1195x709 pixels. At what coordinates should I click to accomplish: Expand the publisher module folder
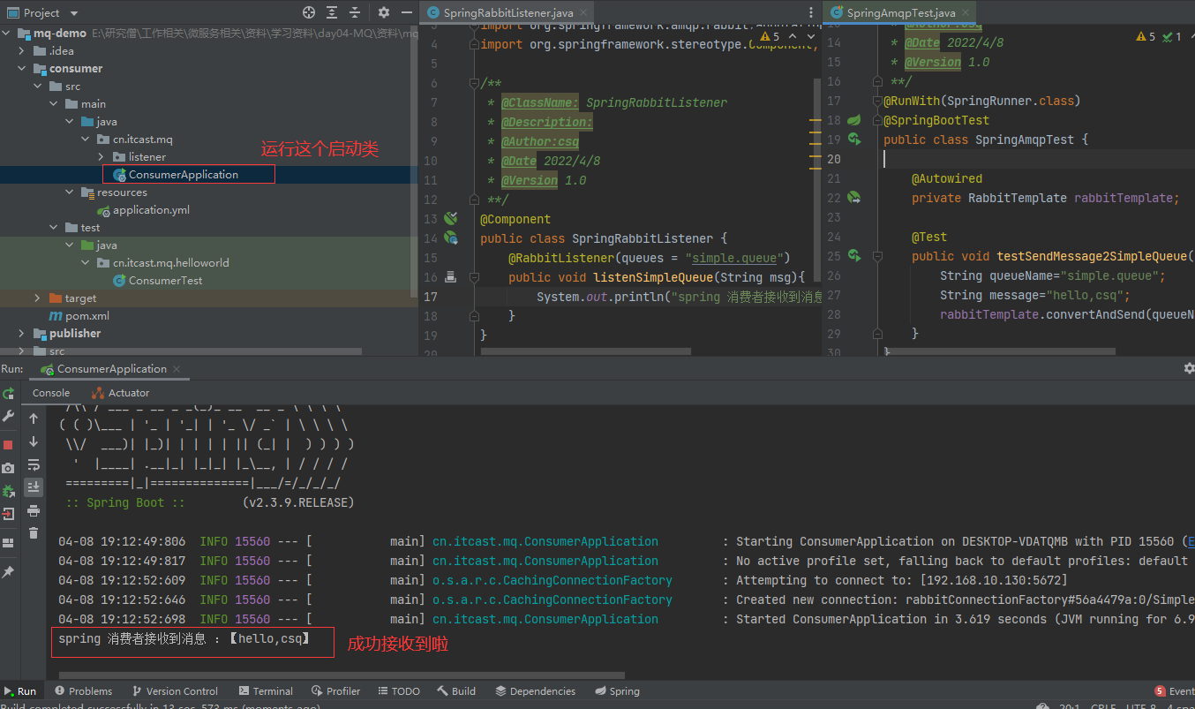click(23, 334)
